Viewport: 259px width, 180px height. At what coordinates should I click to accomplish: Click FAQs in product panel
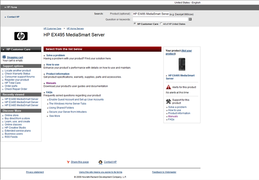click(171, 120)
